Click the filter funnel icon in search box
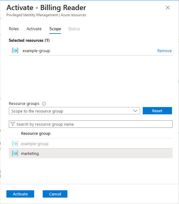This screenshot has width=179, height=204. [x=13, y=124]
